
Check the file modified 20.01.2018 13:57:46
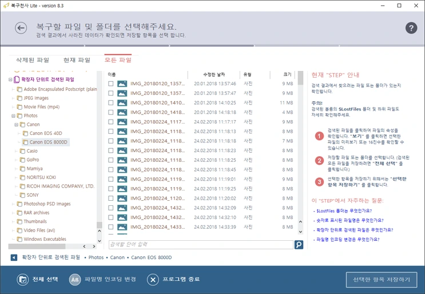coord(111,84)
